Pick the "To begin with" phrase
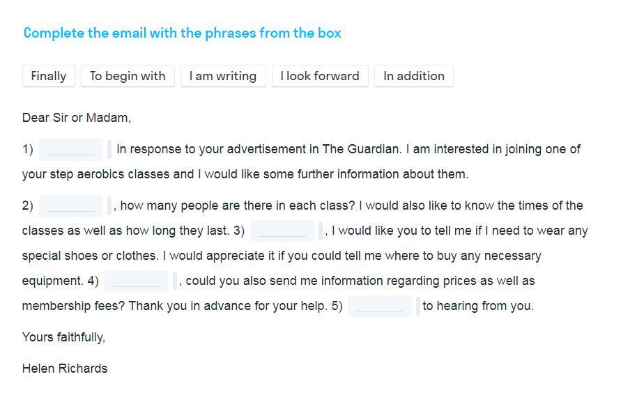Viewport: 637px width, 395px height. [128, 76]
